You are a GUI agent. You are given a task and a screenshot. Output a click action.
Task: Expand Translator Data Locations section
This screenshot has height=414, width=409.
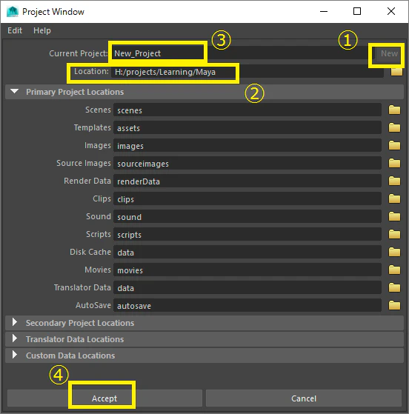tap(15, 338)
